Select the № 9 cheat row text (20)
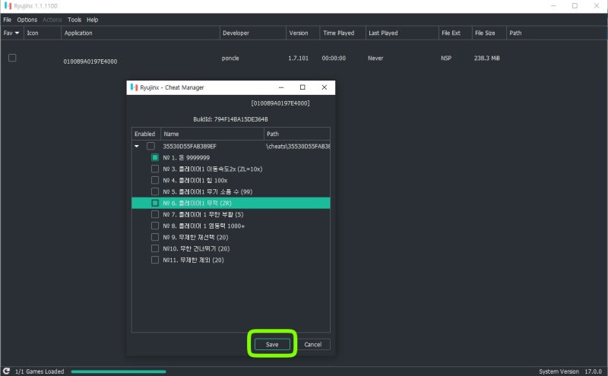608x376 pixels. 195,237
